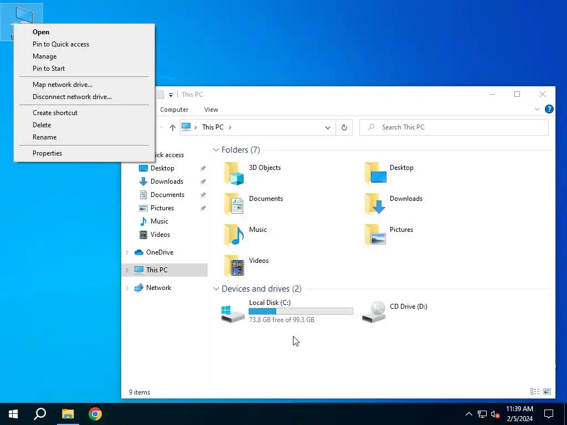The image size is (567, 425).
Task: Click the Search This PC field
Action: 454,127
